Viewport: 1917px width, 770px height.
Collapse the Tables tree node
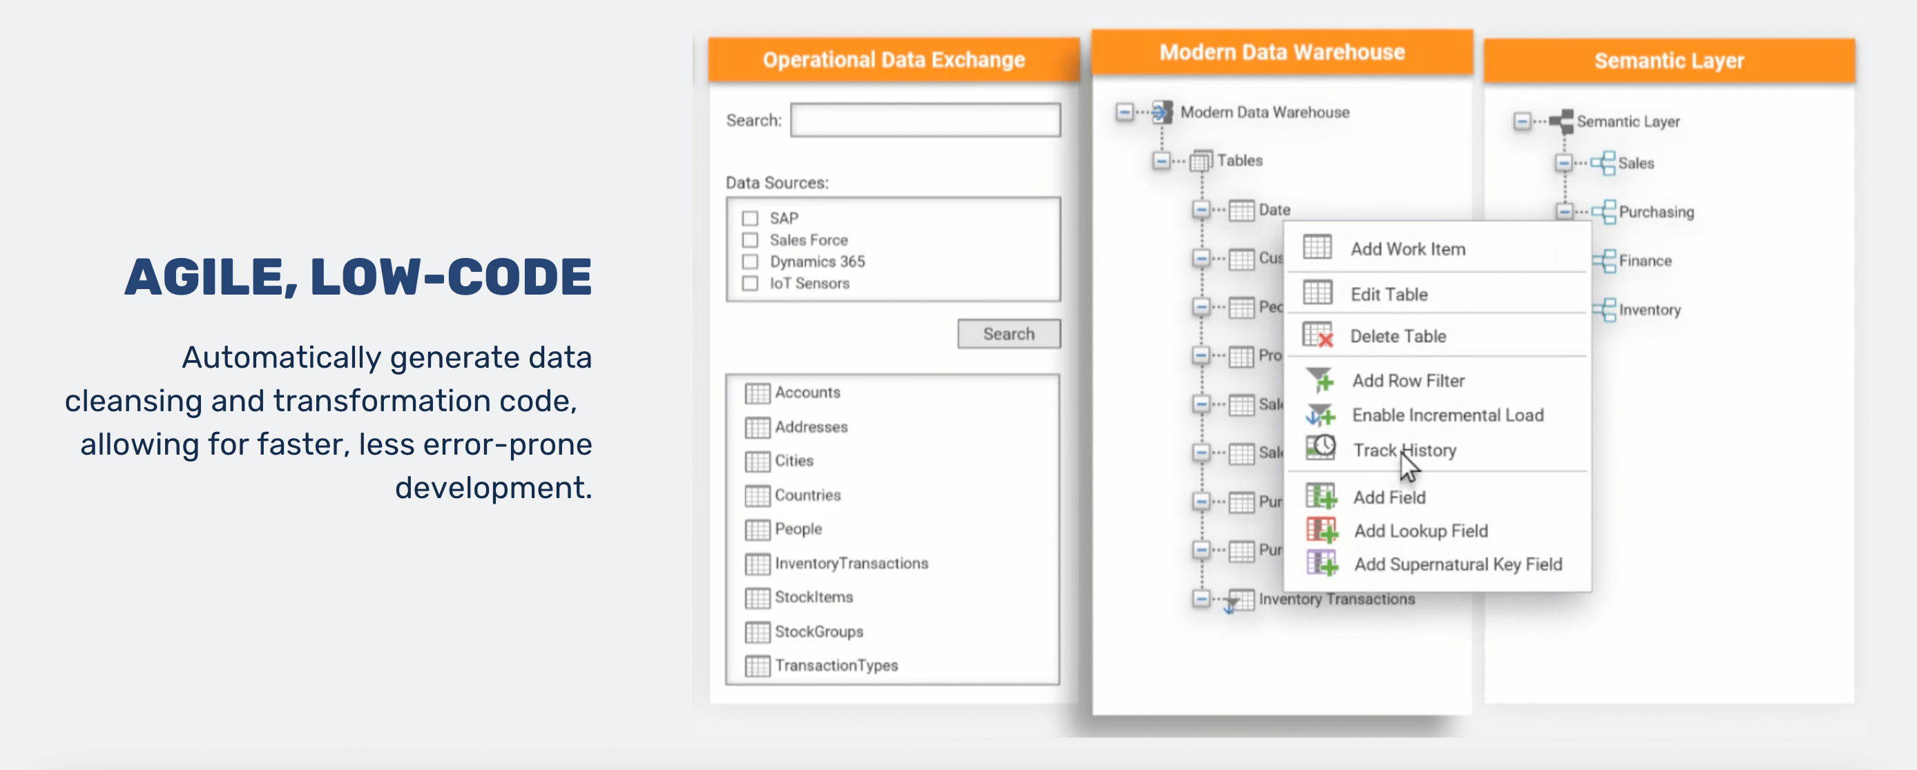1161,161
